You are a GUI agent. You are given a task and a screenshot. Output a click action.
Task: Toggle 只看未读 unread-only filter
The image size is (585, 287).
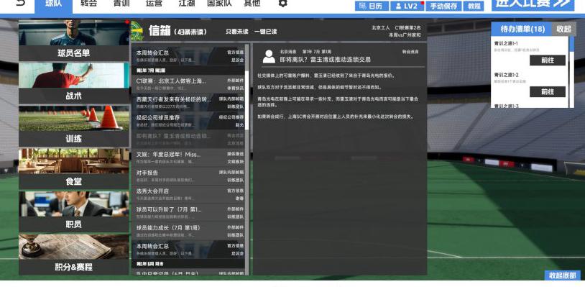click(236, 32)
